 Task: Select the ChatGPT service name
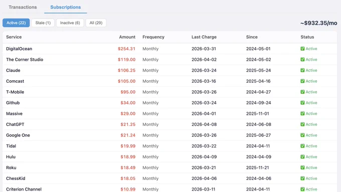15,124
